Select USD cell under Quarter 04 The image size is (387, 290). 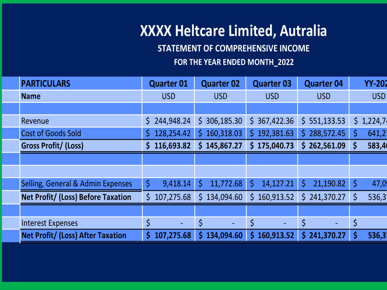tap(323, 96)
